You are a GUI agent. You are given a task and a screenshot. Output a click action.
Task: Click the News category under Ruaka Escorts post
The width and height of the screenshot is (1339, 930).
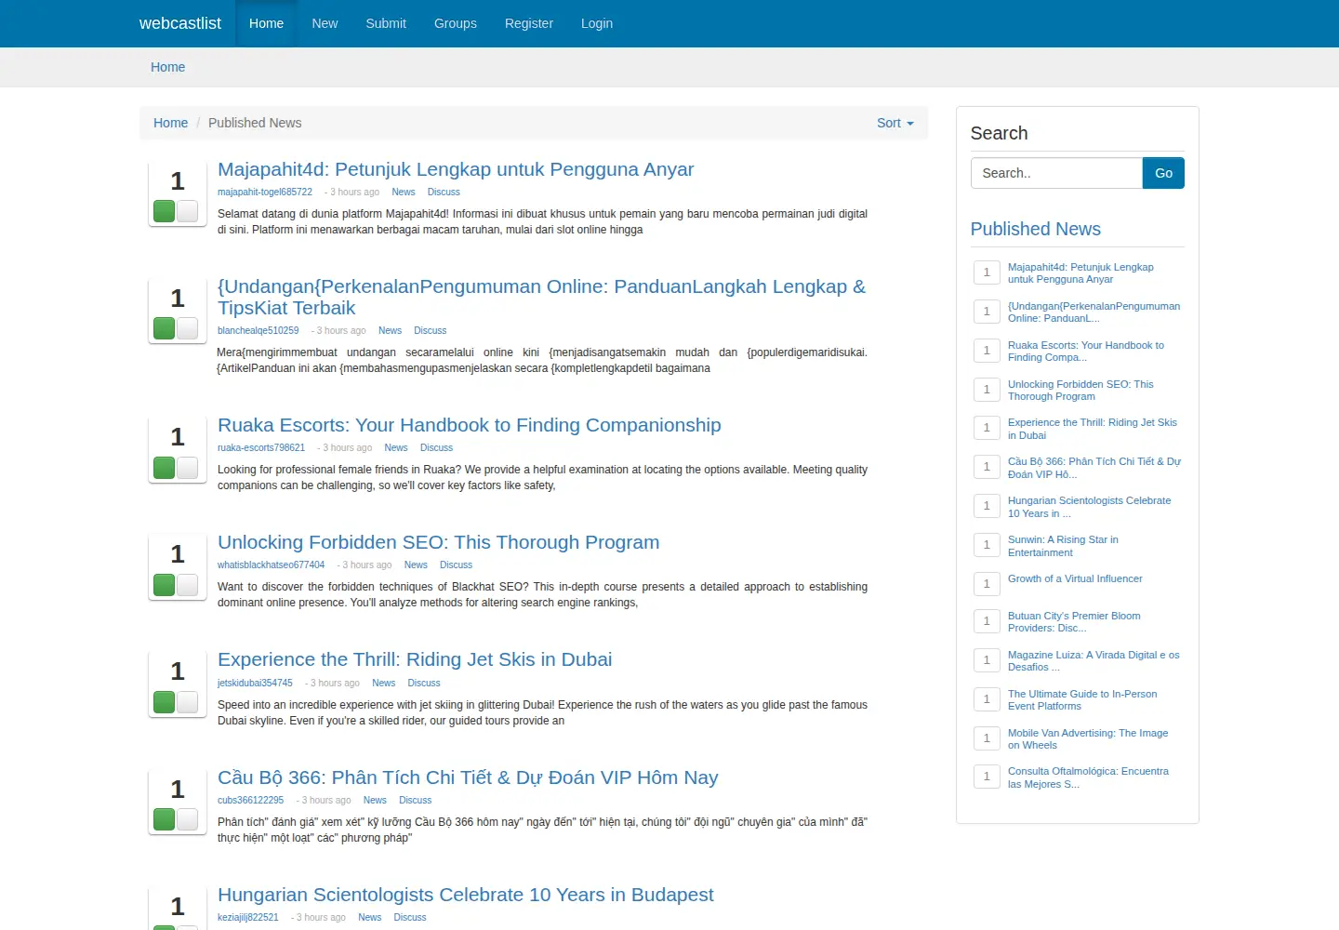[396, 448]
